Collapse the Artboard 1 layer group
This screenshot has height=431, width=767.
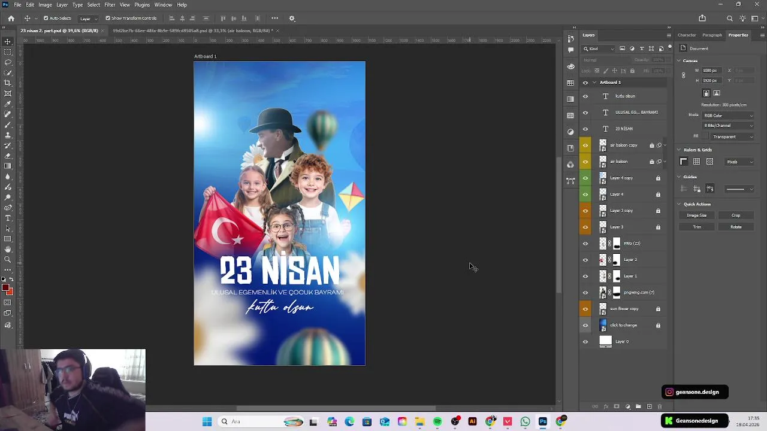(x=594, y=83)
